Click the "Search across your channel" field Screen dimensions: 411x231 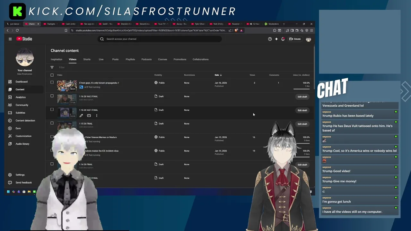pos(160,39)
